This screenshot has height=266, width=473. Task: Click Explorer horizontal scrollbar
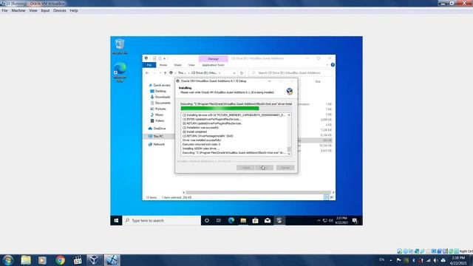coord(258,192)
